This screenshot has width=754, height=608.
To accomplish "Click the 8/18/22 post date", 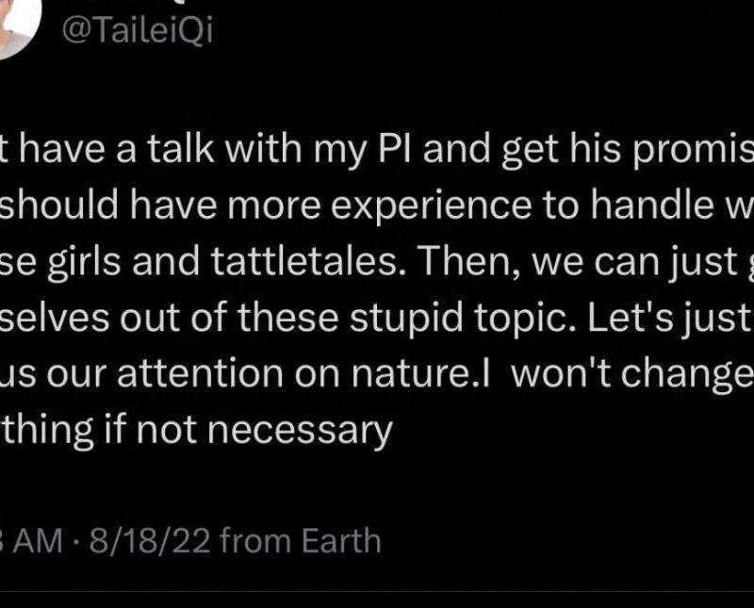I will coord(147,541).
